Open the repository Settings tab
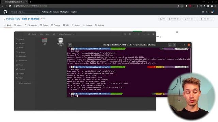This screenshot has height=122, width=218. pos(99,25)
